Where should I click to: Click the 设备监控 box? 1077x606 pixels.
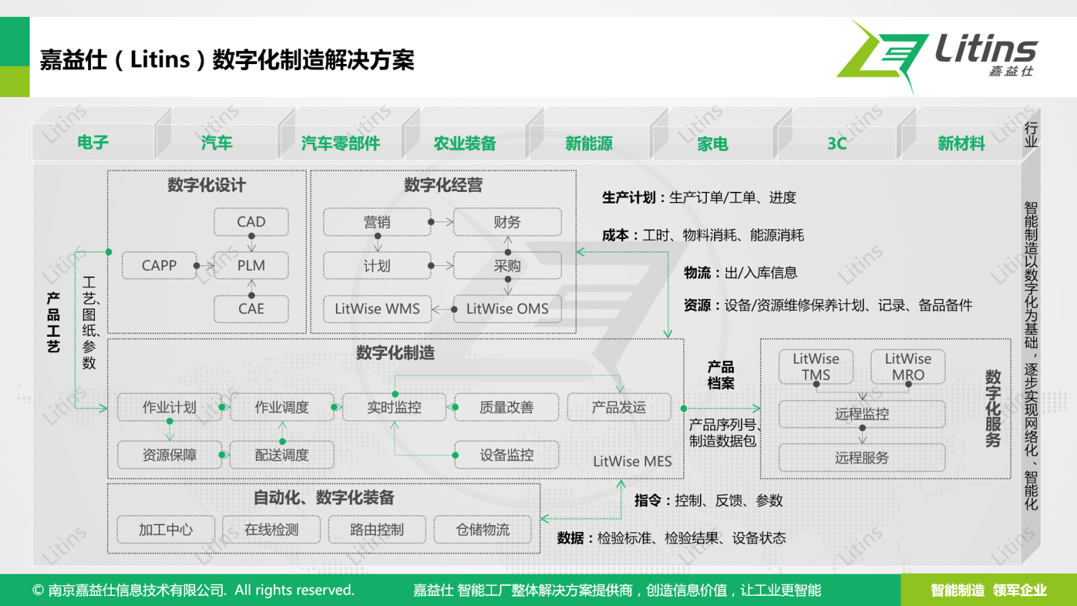[507, 454]
